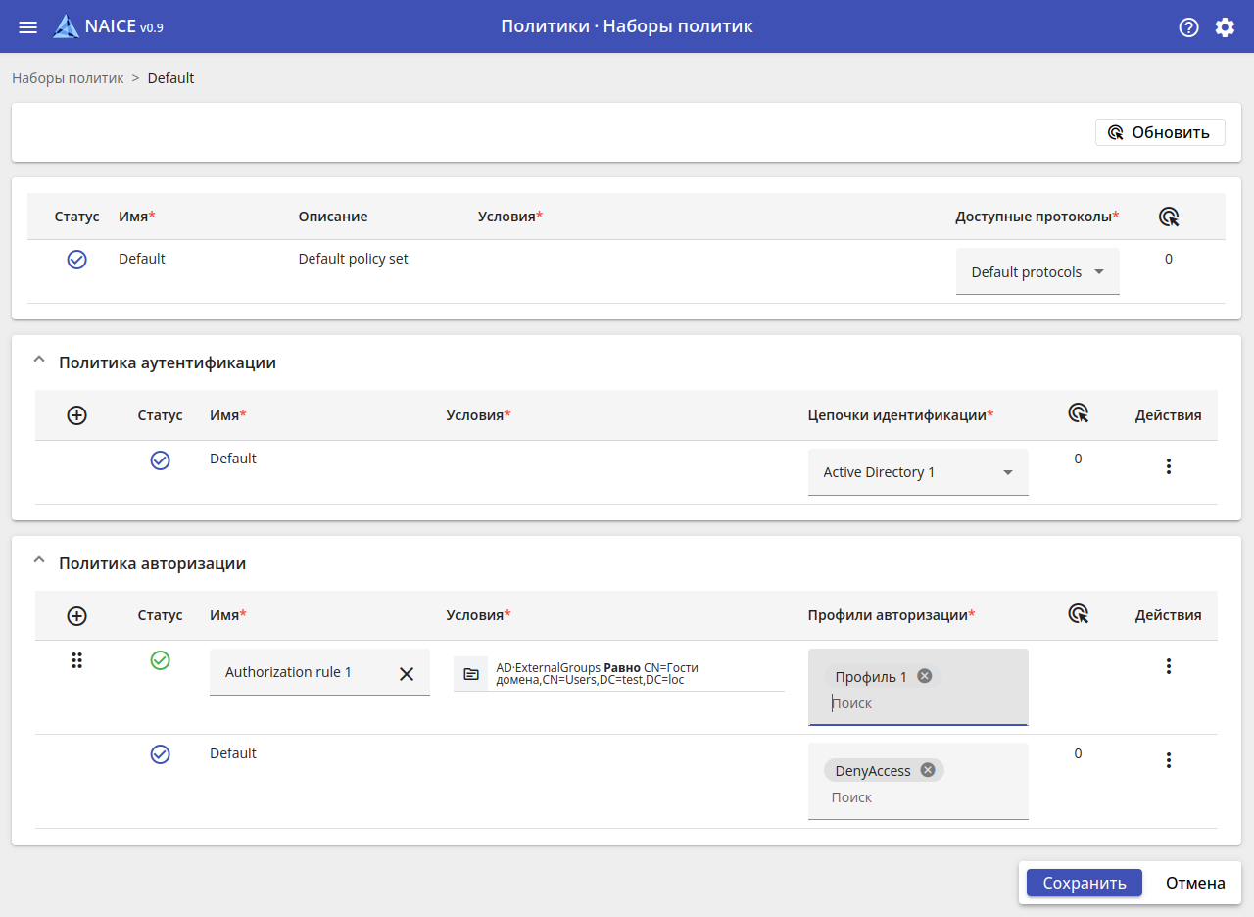This screenshot has height=917, width=1254.
Task: Click the Сохранить button
Action: (1084, 883)
